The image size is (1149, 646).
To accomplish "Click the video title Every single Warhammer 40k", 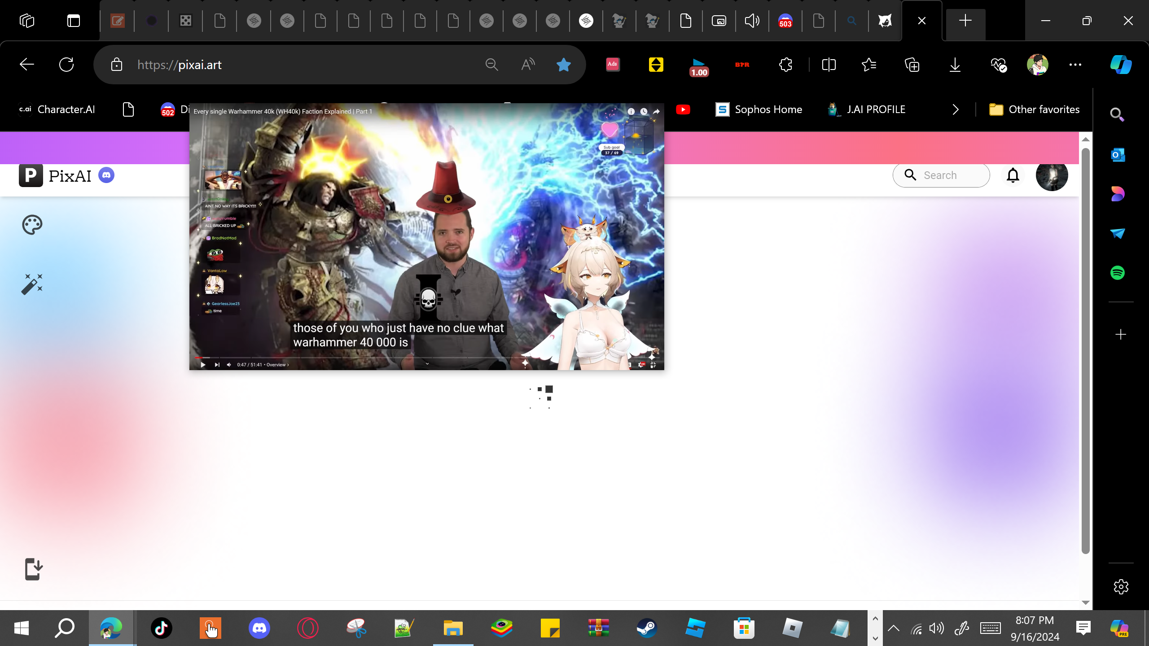I will [283, 111].
